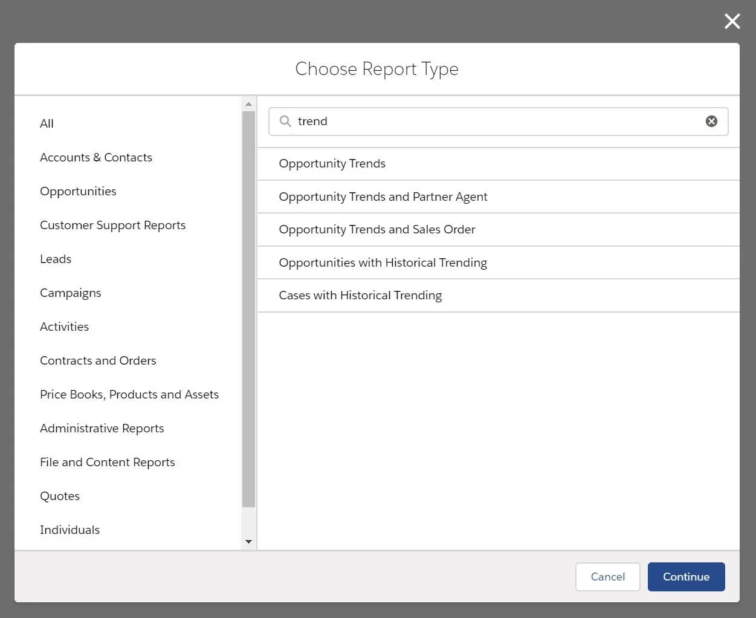
Task: Select Leads category
Action: (x=56, y=259)
